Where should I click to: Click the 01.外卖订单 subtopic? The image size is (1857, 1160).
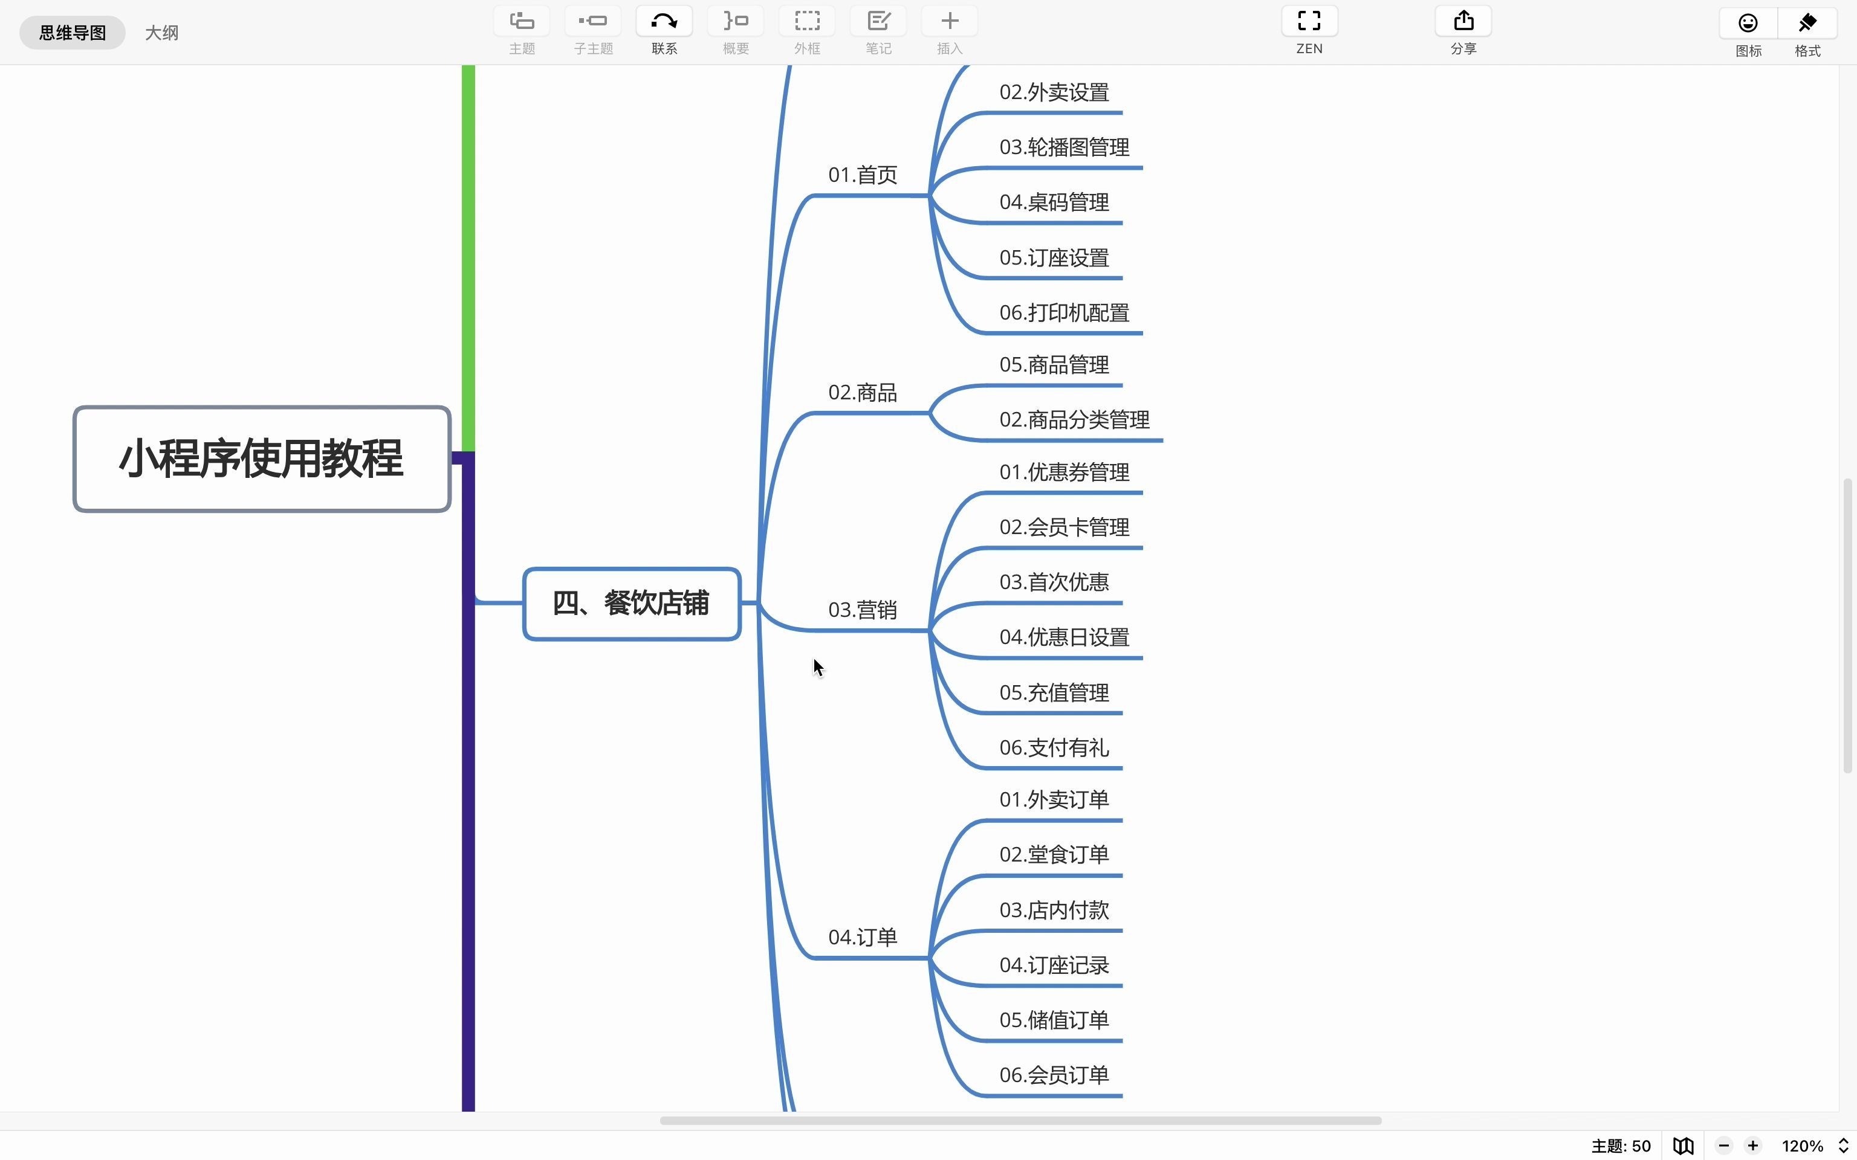(x=1054, y=800)
